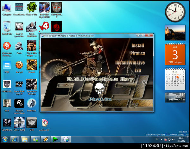This screenshot has height=149, width=190.
Task: Click the Show Desktop strip at the taskbar end
Action: 188,139
